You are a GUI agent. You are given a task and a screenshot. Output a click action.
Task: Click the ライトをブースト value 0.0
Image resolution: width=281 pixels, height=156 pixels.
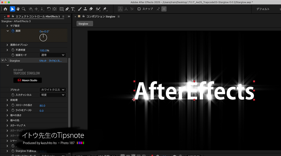click(x=41, y=111)
